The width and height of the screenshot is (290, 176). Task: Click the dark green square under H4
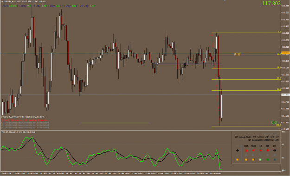[267, 160]
